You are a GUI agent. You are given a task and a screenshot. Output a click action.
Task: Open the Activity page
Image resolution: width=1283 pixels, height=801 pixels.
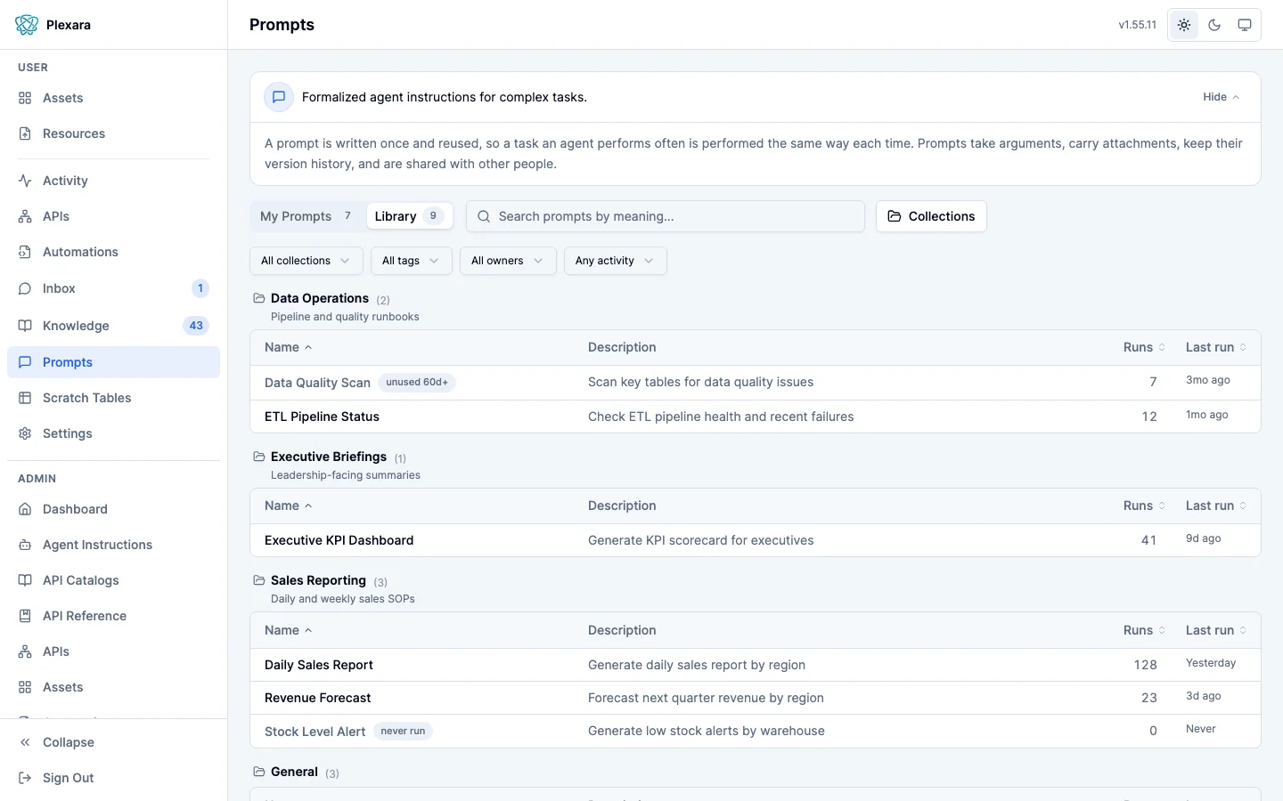tap(113, 181)
